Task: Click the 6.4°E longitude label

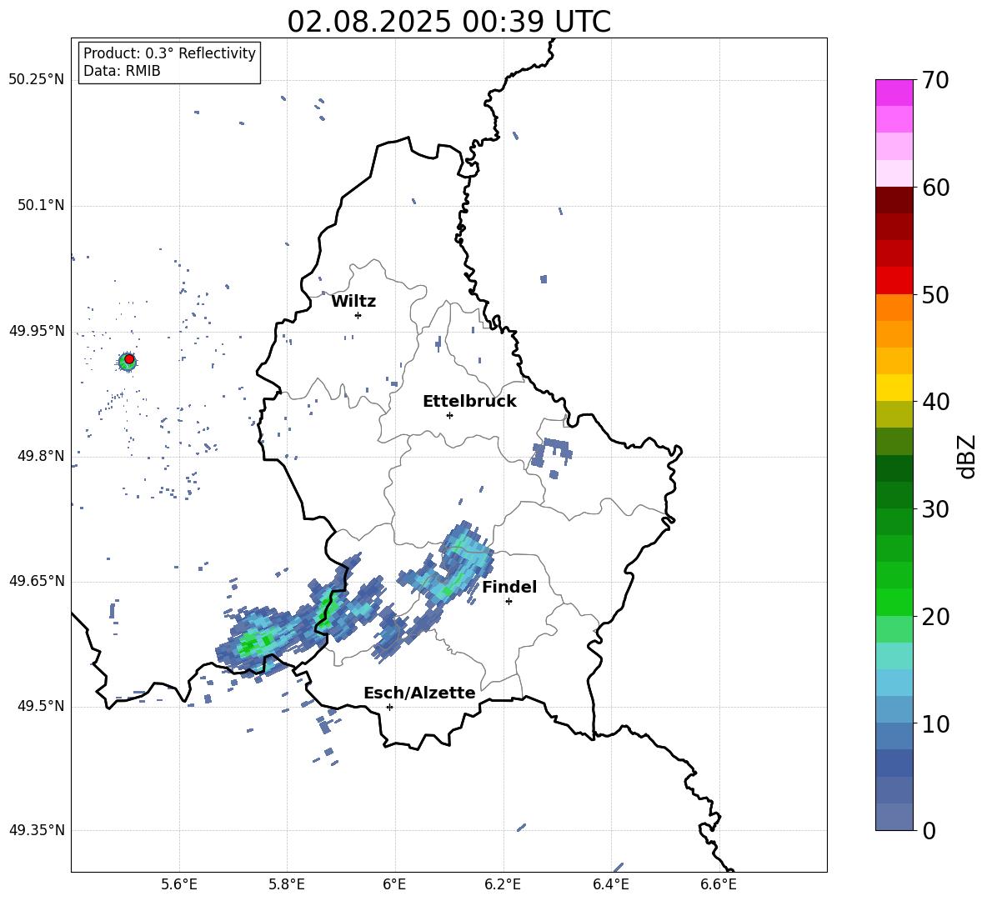Action: (610, 884)
